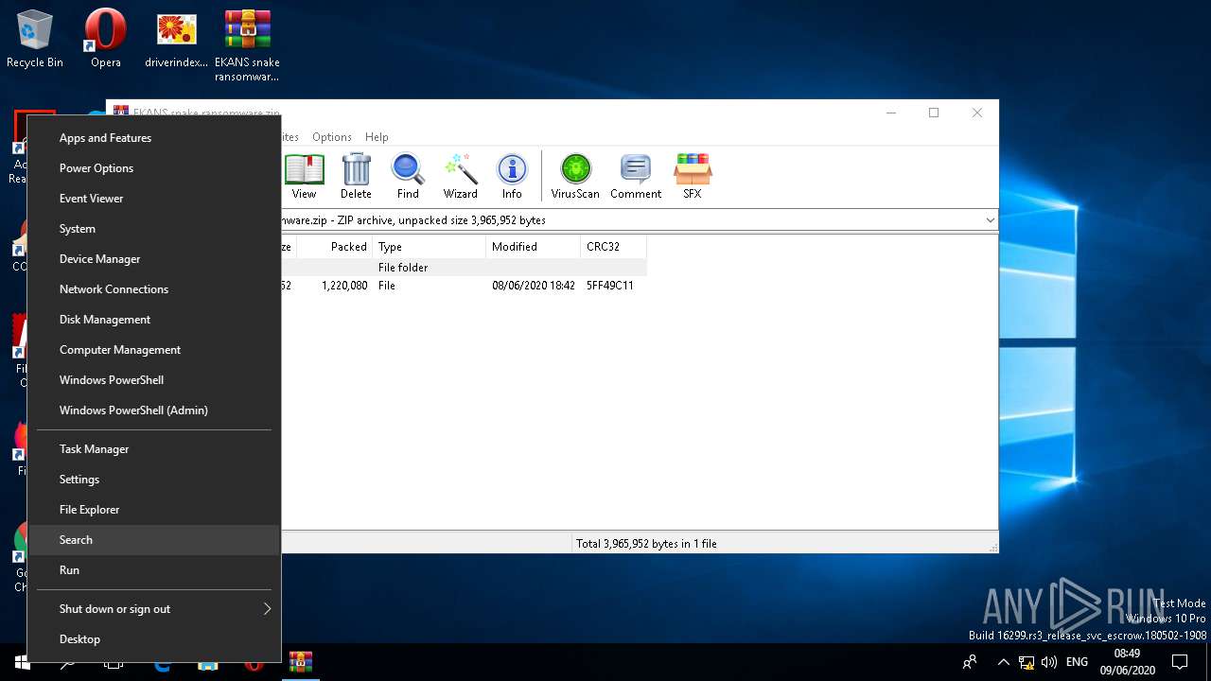
Task: Open Settings from the context menu
Action: click(154, 480)
